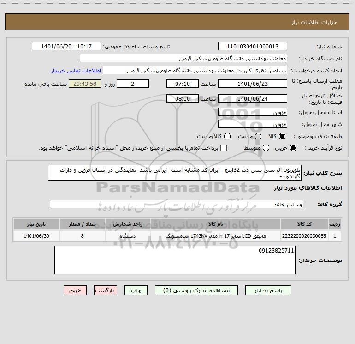
Task: Click the price validity time 08:10
Action: [x=183, y=98]
